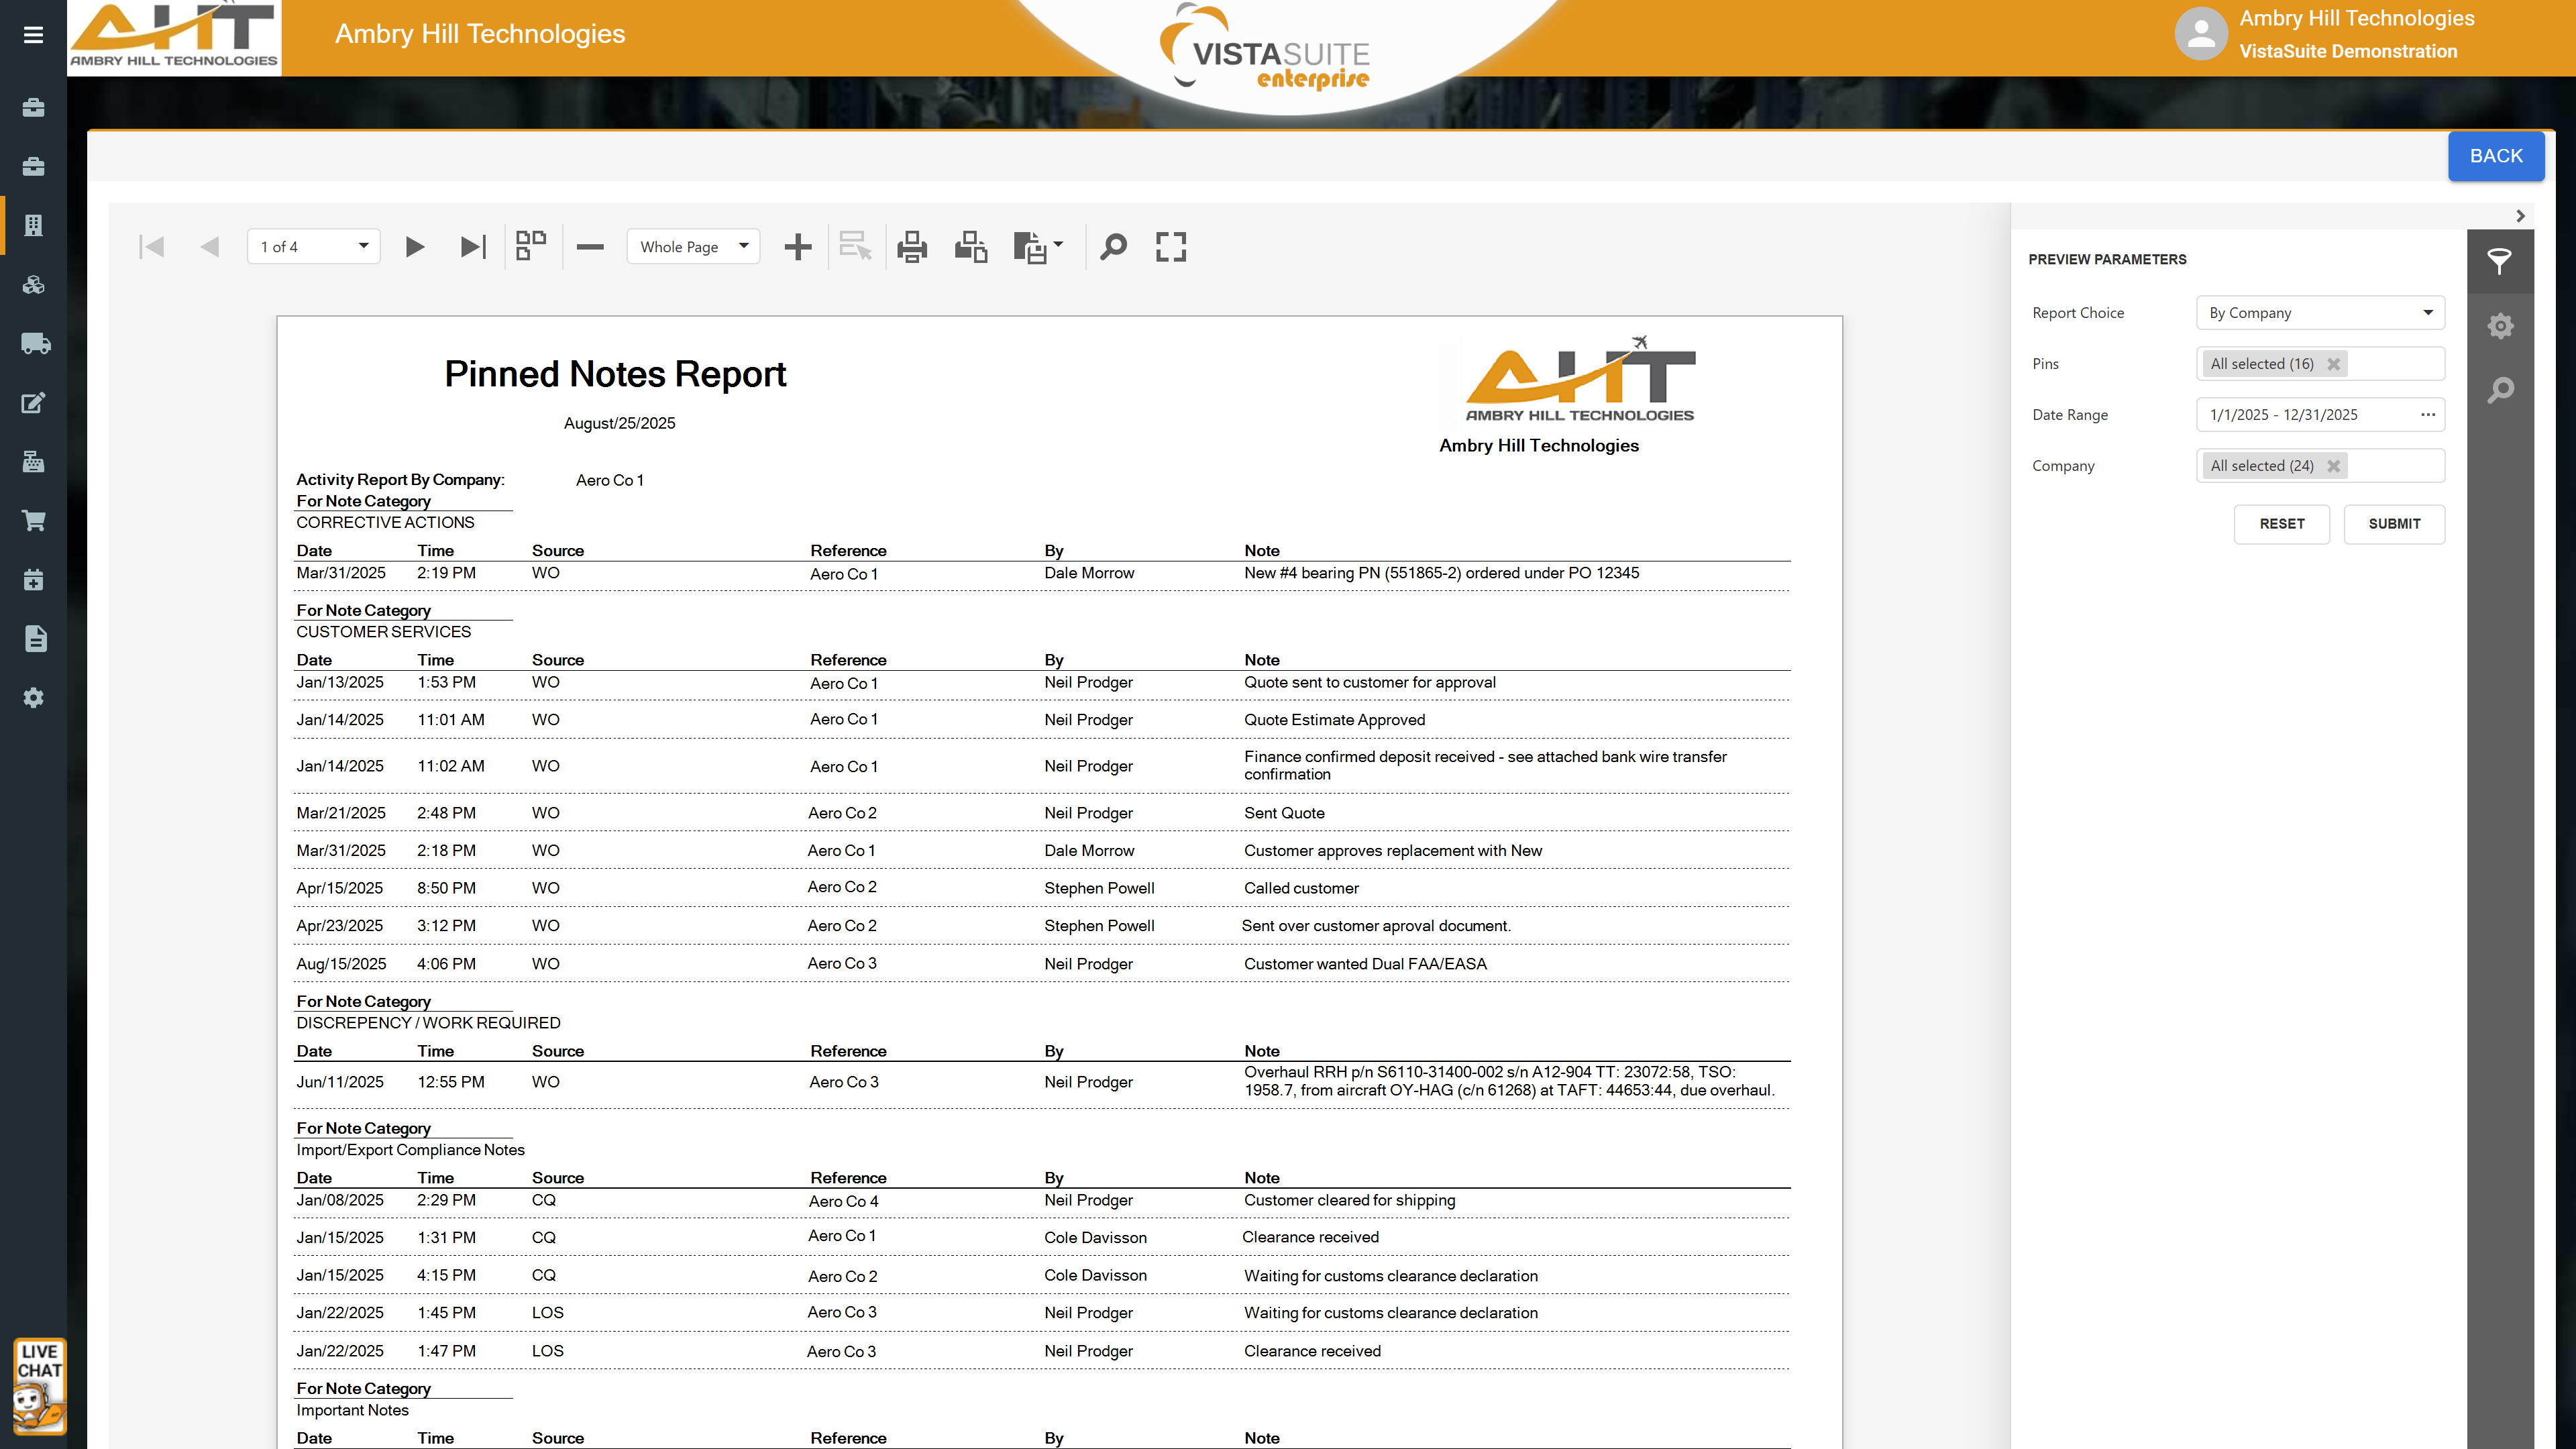The height and width of the screenshot is (1449, 2576).
Task: Zoom in with plus icon
Action: point(797,247)
